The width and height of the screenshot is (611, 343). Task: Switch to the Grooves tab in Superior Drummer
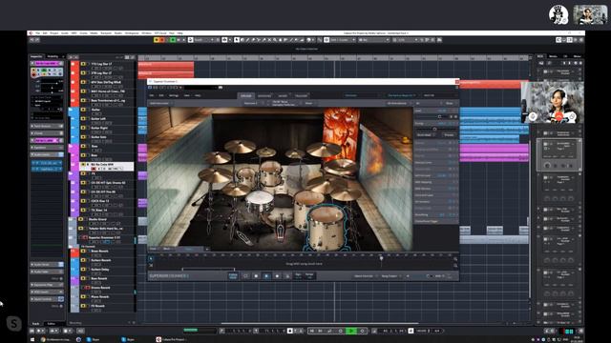[264, 95]
